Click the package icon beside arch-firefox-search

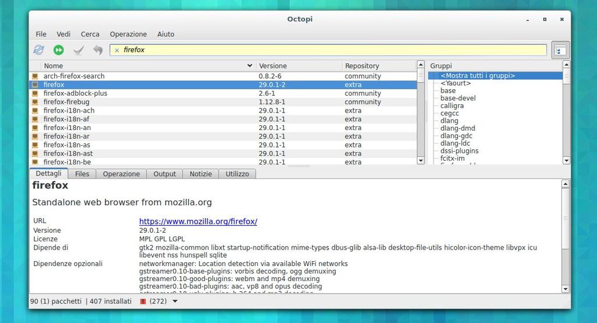(35, 76)
